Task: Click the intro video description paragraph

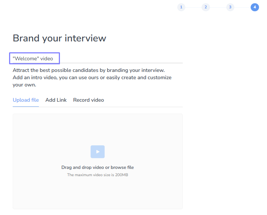Action: 92,77
